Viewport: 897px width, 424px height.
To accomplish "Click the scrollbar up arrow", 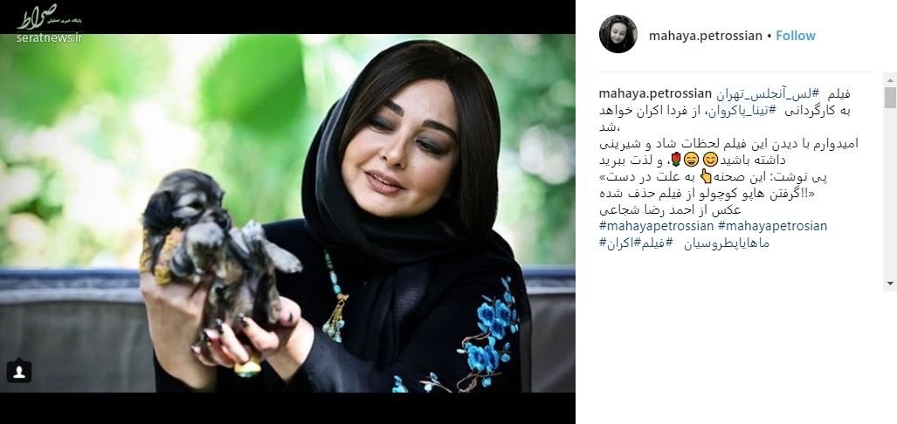I will click(x=890, y=79).
